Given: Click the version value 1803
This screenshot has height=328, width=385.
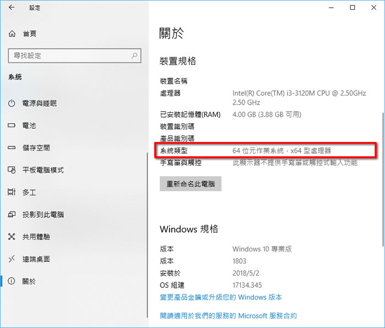Looking at the screenshot, I should pos(239,261).
